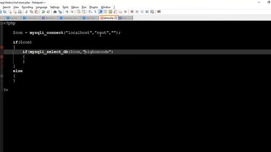Open the Run menu

[x=84, y=7]
